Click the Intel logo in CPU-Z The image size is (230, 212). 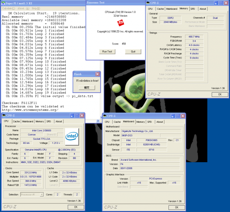click(72, 136)
